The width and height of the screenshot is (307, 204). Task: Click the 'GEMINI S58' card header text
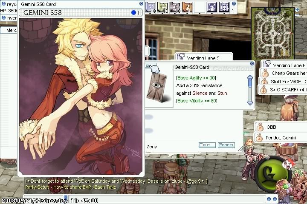coord(43,13)
